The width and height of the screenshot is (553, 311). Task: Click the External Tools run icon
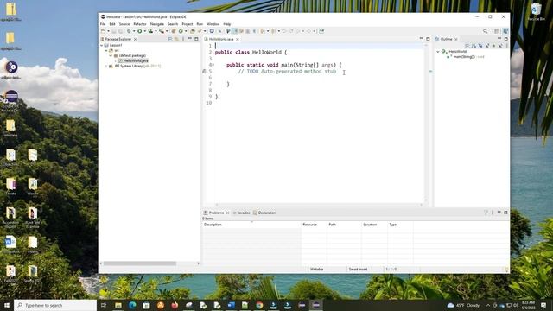(x=162, y=31)
